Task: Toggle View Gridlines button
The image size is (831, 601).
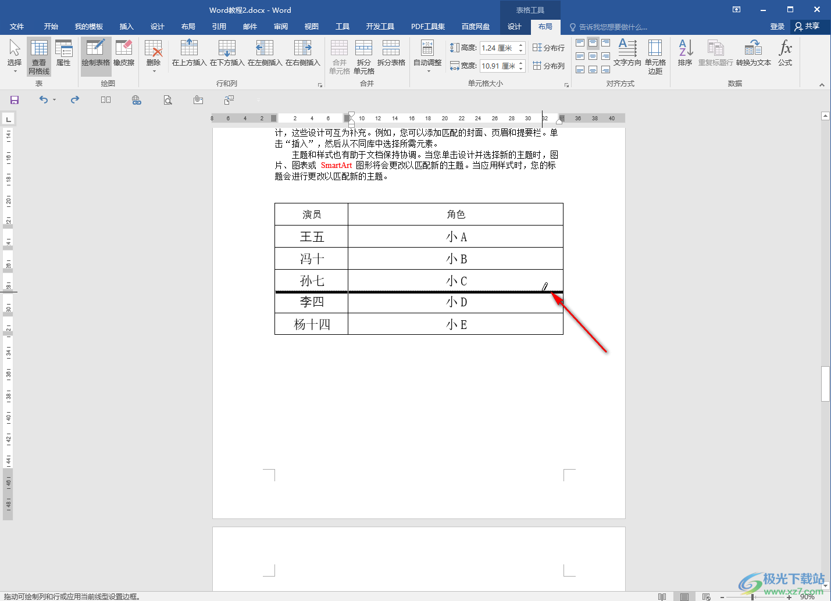Action: [39, 56]
